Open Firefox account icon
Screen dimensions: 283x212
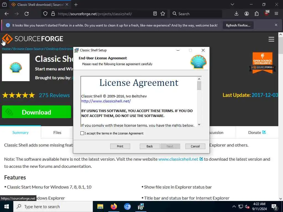pyautogui.click(x=247, y=14)
